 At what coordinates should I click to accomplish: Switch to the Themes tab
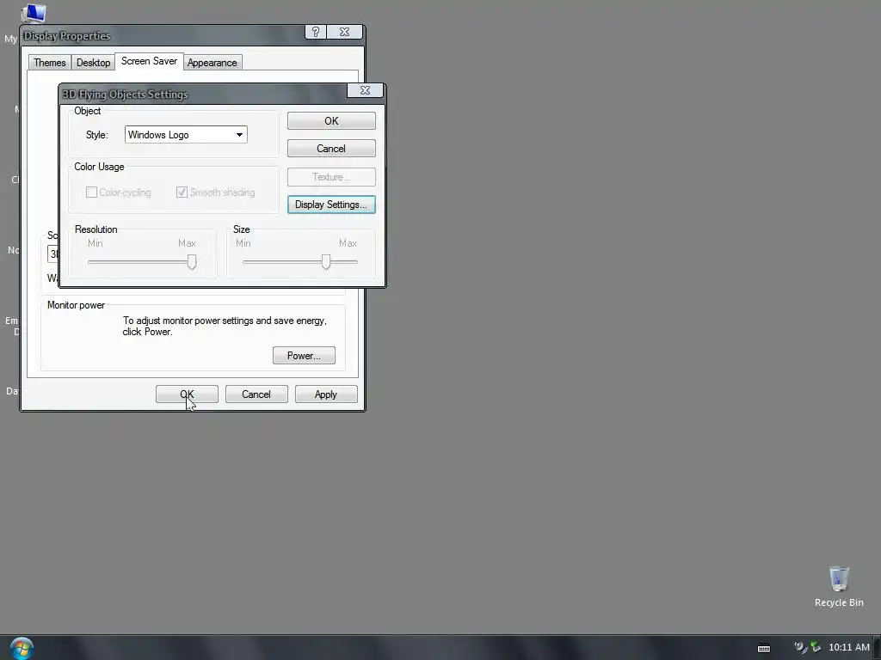click(x=49, y=62)
